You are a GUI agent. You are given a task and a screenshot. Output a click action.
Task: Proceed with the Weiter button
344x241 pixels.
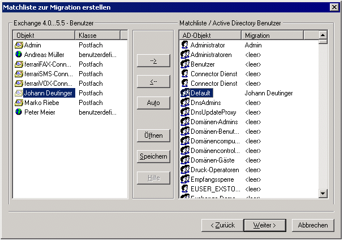(269, 225)
